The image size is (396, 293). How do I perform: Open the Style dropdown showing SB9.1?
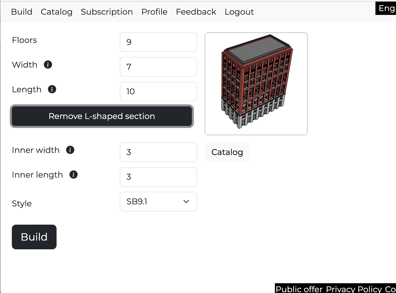[x=158, y=202]
